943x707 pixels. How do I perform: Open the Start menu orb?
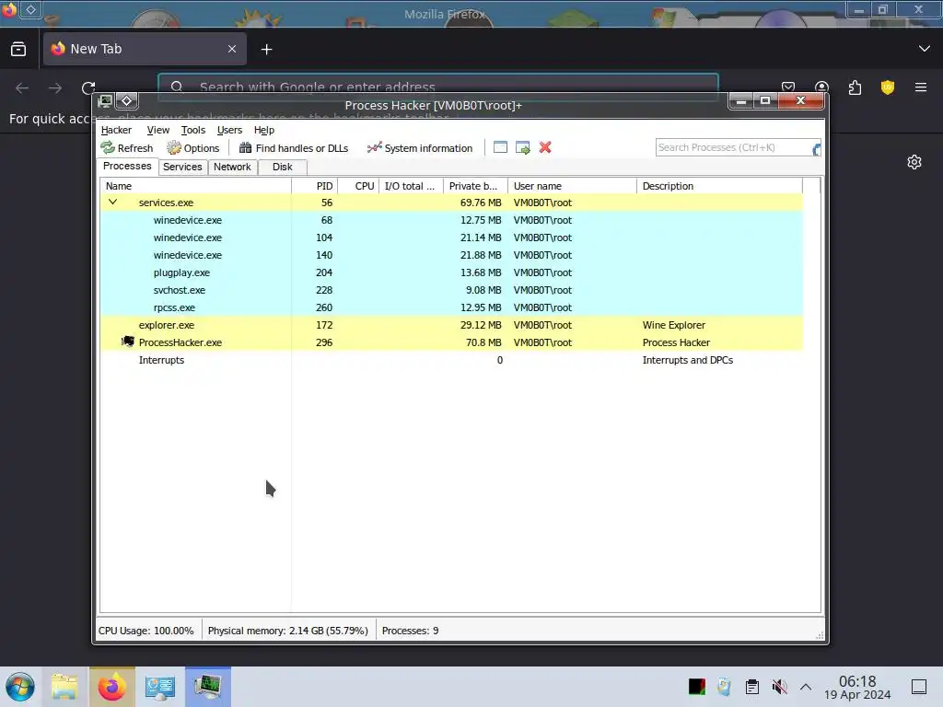point(20,687)
